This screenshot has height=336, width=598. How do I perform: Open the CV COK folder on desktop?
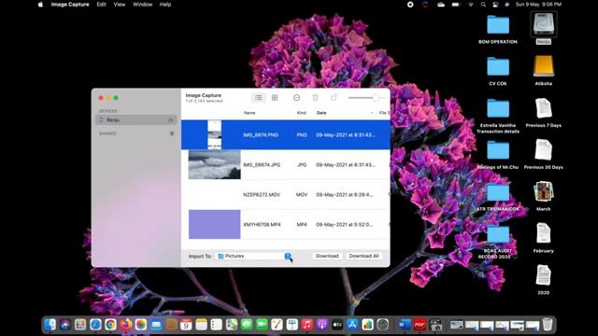498,66
